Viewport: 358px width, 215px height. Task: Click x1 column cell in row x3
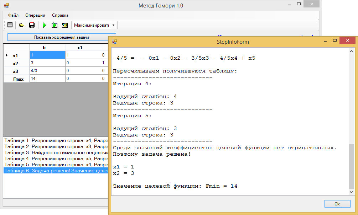pos(83,71)
